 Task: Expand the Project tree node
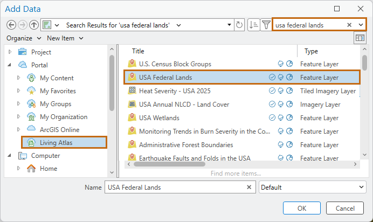tap(10, 52)
